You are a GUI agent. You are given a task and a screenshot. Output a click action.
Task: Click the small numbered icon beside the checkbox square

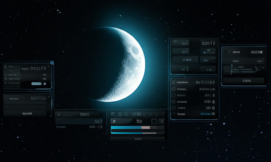click(x=161, y=122)
